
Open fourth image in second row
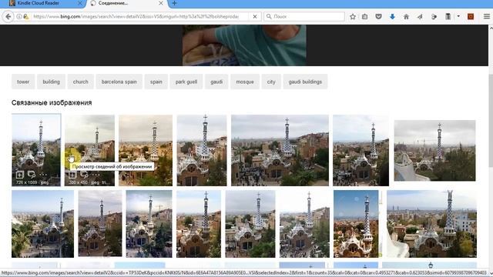[x=199, y=224]
